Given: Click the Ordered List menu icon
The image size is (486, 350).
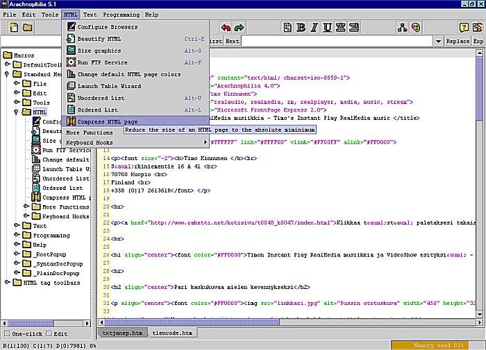Looking at the screenshot, I should (71, 110).
